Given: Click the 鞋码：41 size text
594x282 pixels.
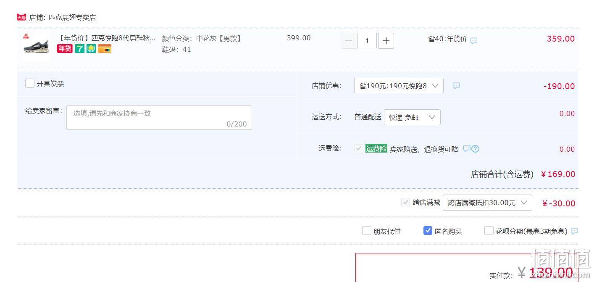Looking at the screenshot, I should [x=176, y=49].
